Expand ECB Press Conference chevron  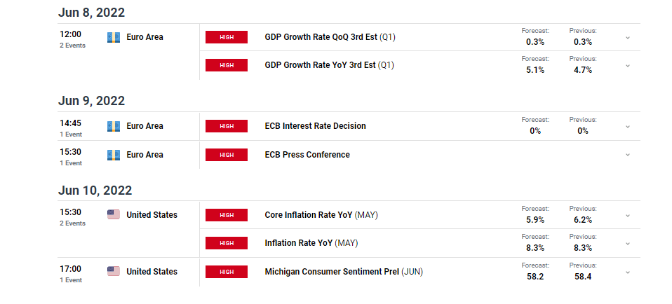coord(628,155)
